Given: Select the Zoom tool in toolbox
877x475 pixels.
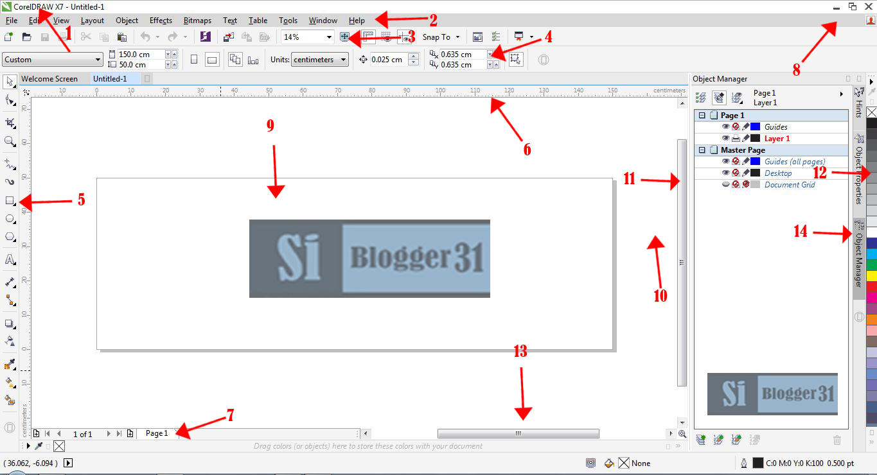Looking at the screenshot, I should (x=10, y=141).
